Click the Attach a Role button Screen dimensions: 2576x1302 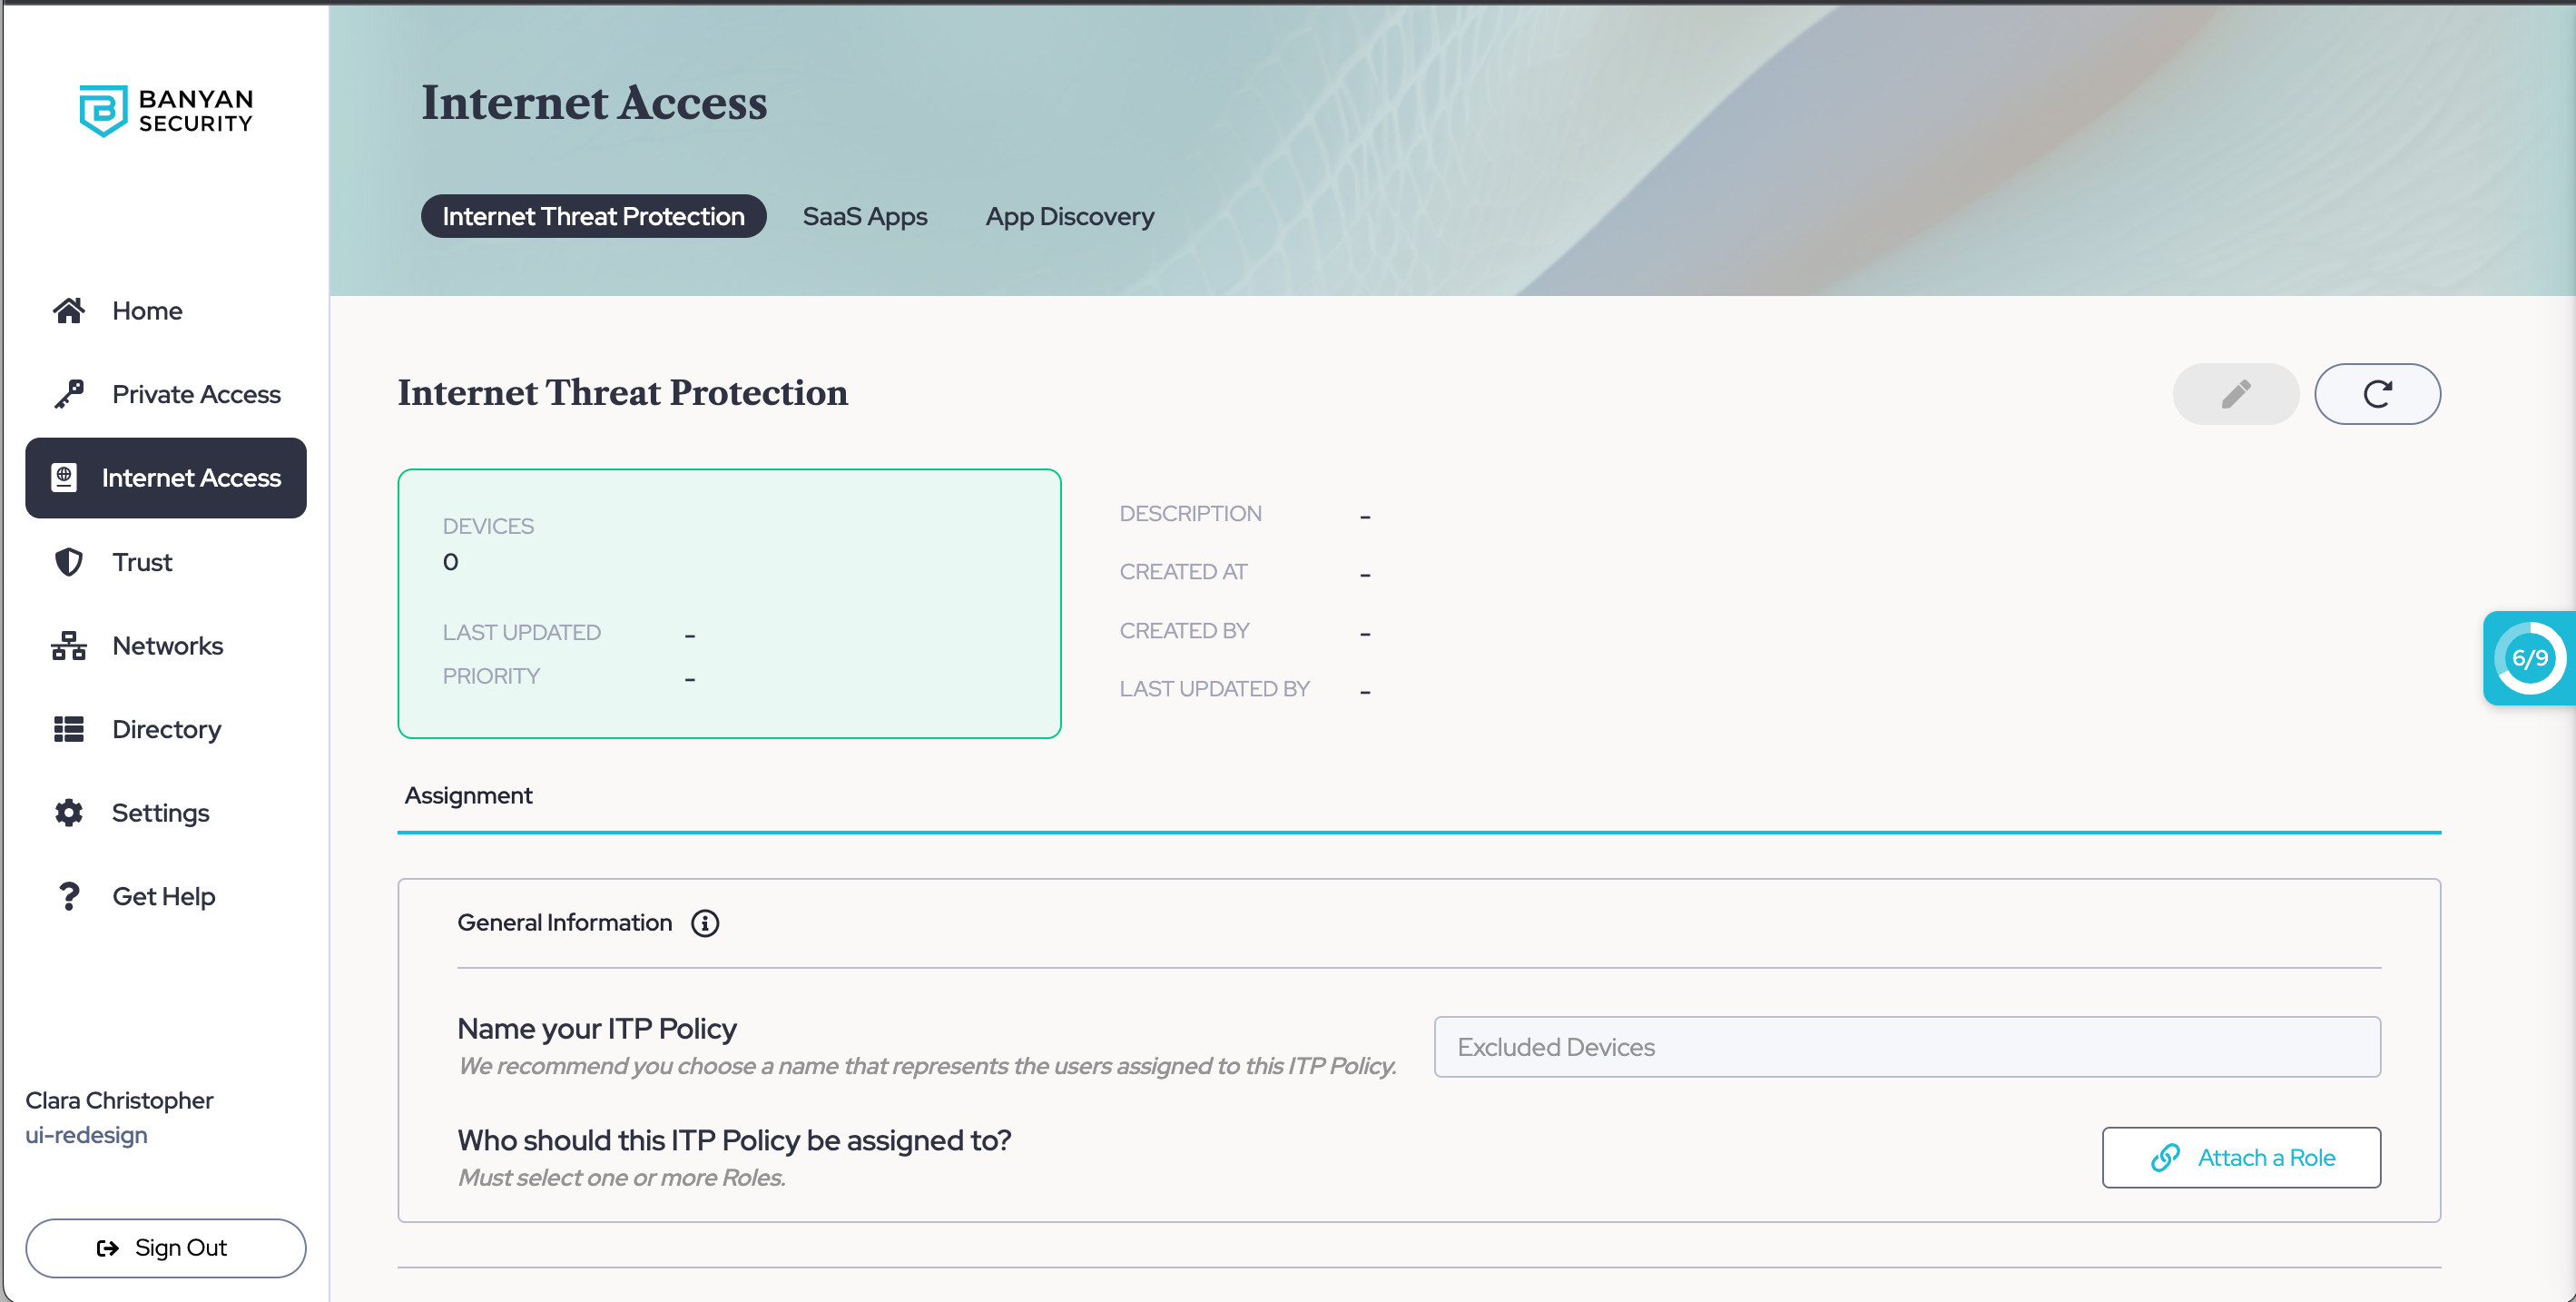click(2240, 1158)
